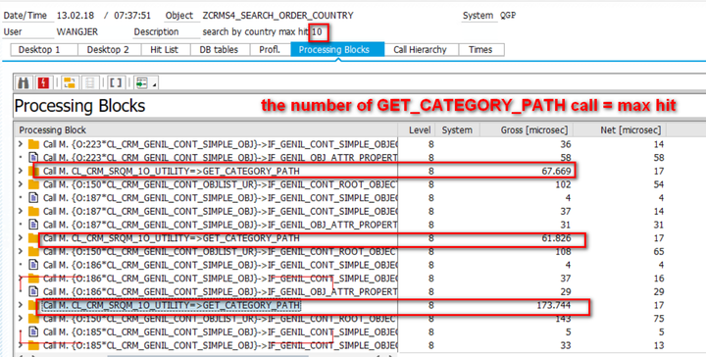Click net value 65

(x=659, y=251)
